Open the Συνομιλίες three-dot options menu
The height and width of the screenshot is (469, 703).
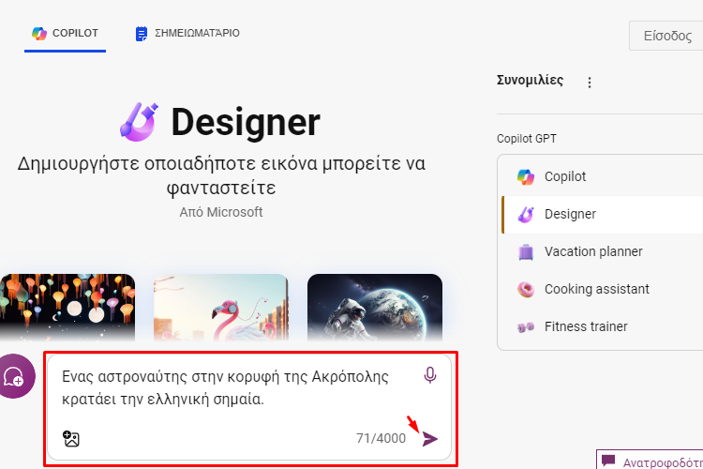(590, 83)
